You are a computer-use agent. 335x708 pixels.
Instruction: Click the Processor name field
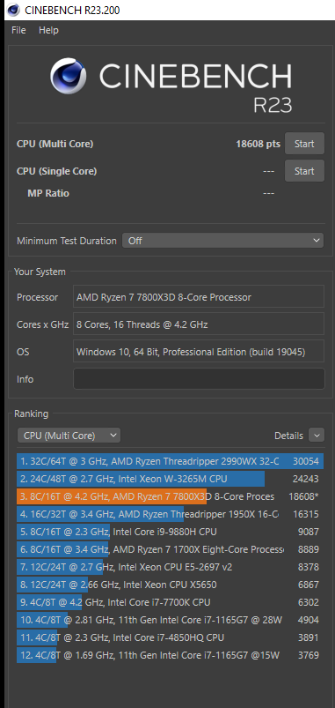coord(199,297)
